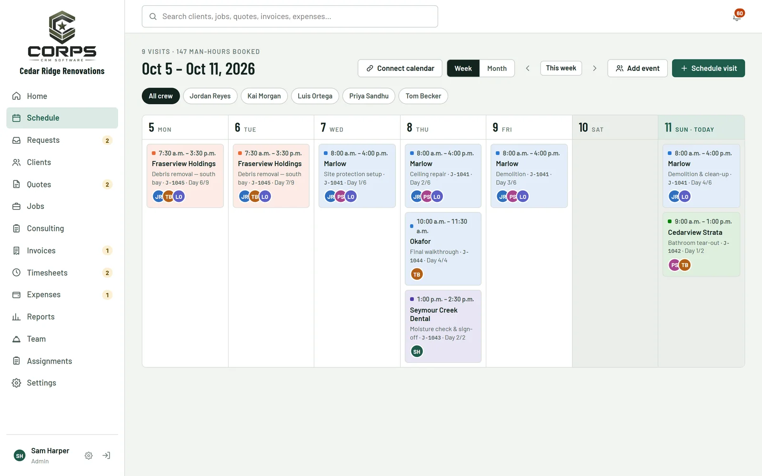Open user settings gear beside Sam Harper
Screen dimensions: 762x476
tap(89, 456)
